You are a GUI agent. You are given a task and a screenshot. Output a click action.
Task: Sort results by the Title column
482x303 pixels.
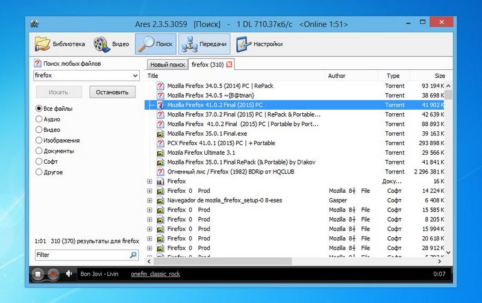pyautogui.click(x=235, y=75)
